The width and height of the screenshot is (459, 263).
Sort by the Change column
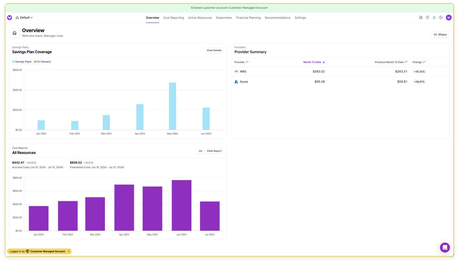coord(419,62)
